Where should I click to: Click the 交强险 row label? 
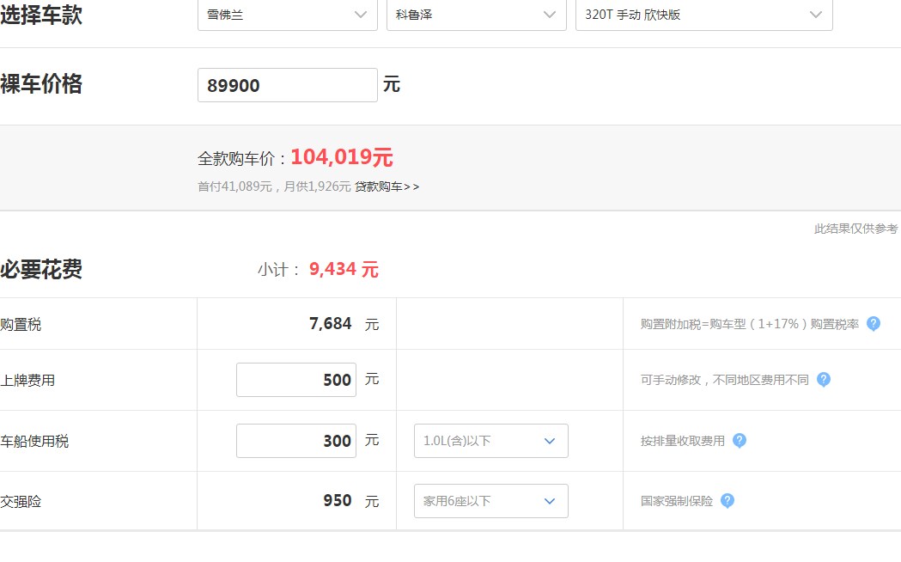(x=21, y=502)
